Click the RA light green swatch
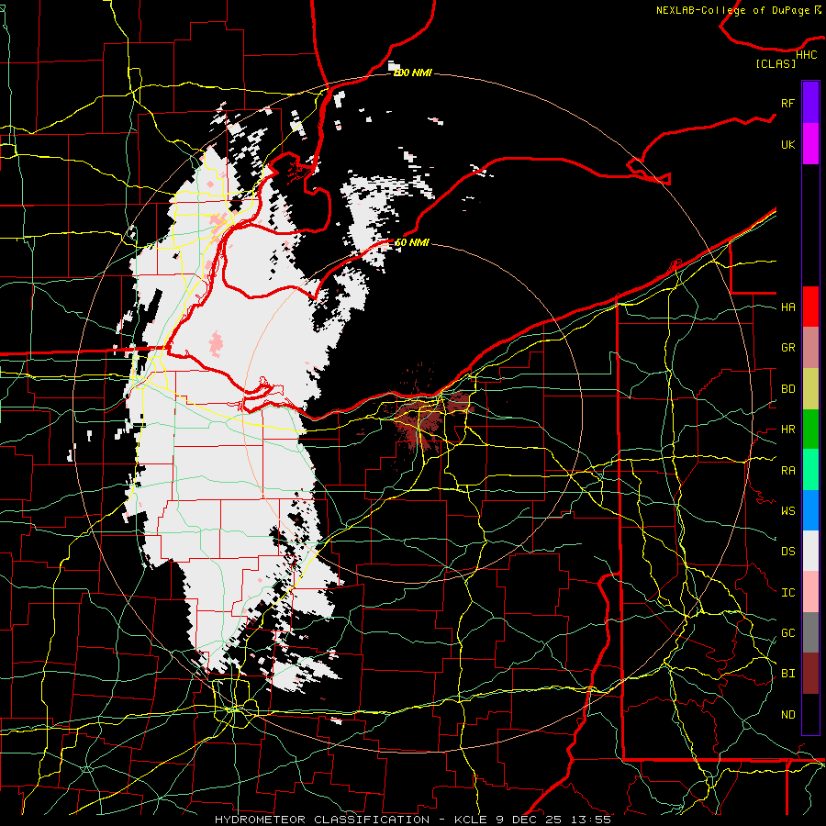 tap(810, 470)
